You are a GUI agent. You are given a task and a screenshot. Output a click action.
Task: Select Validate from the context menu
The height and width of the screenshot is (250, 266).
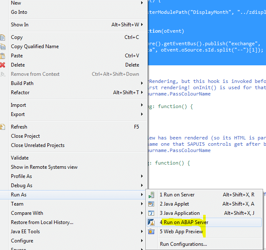[20, 158]
